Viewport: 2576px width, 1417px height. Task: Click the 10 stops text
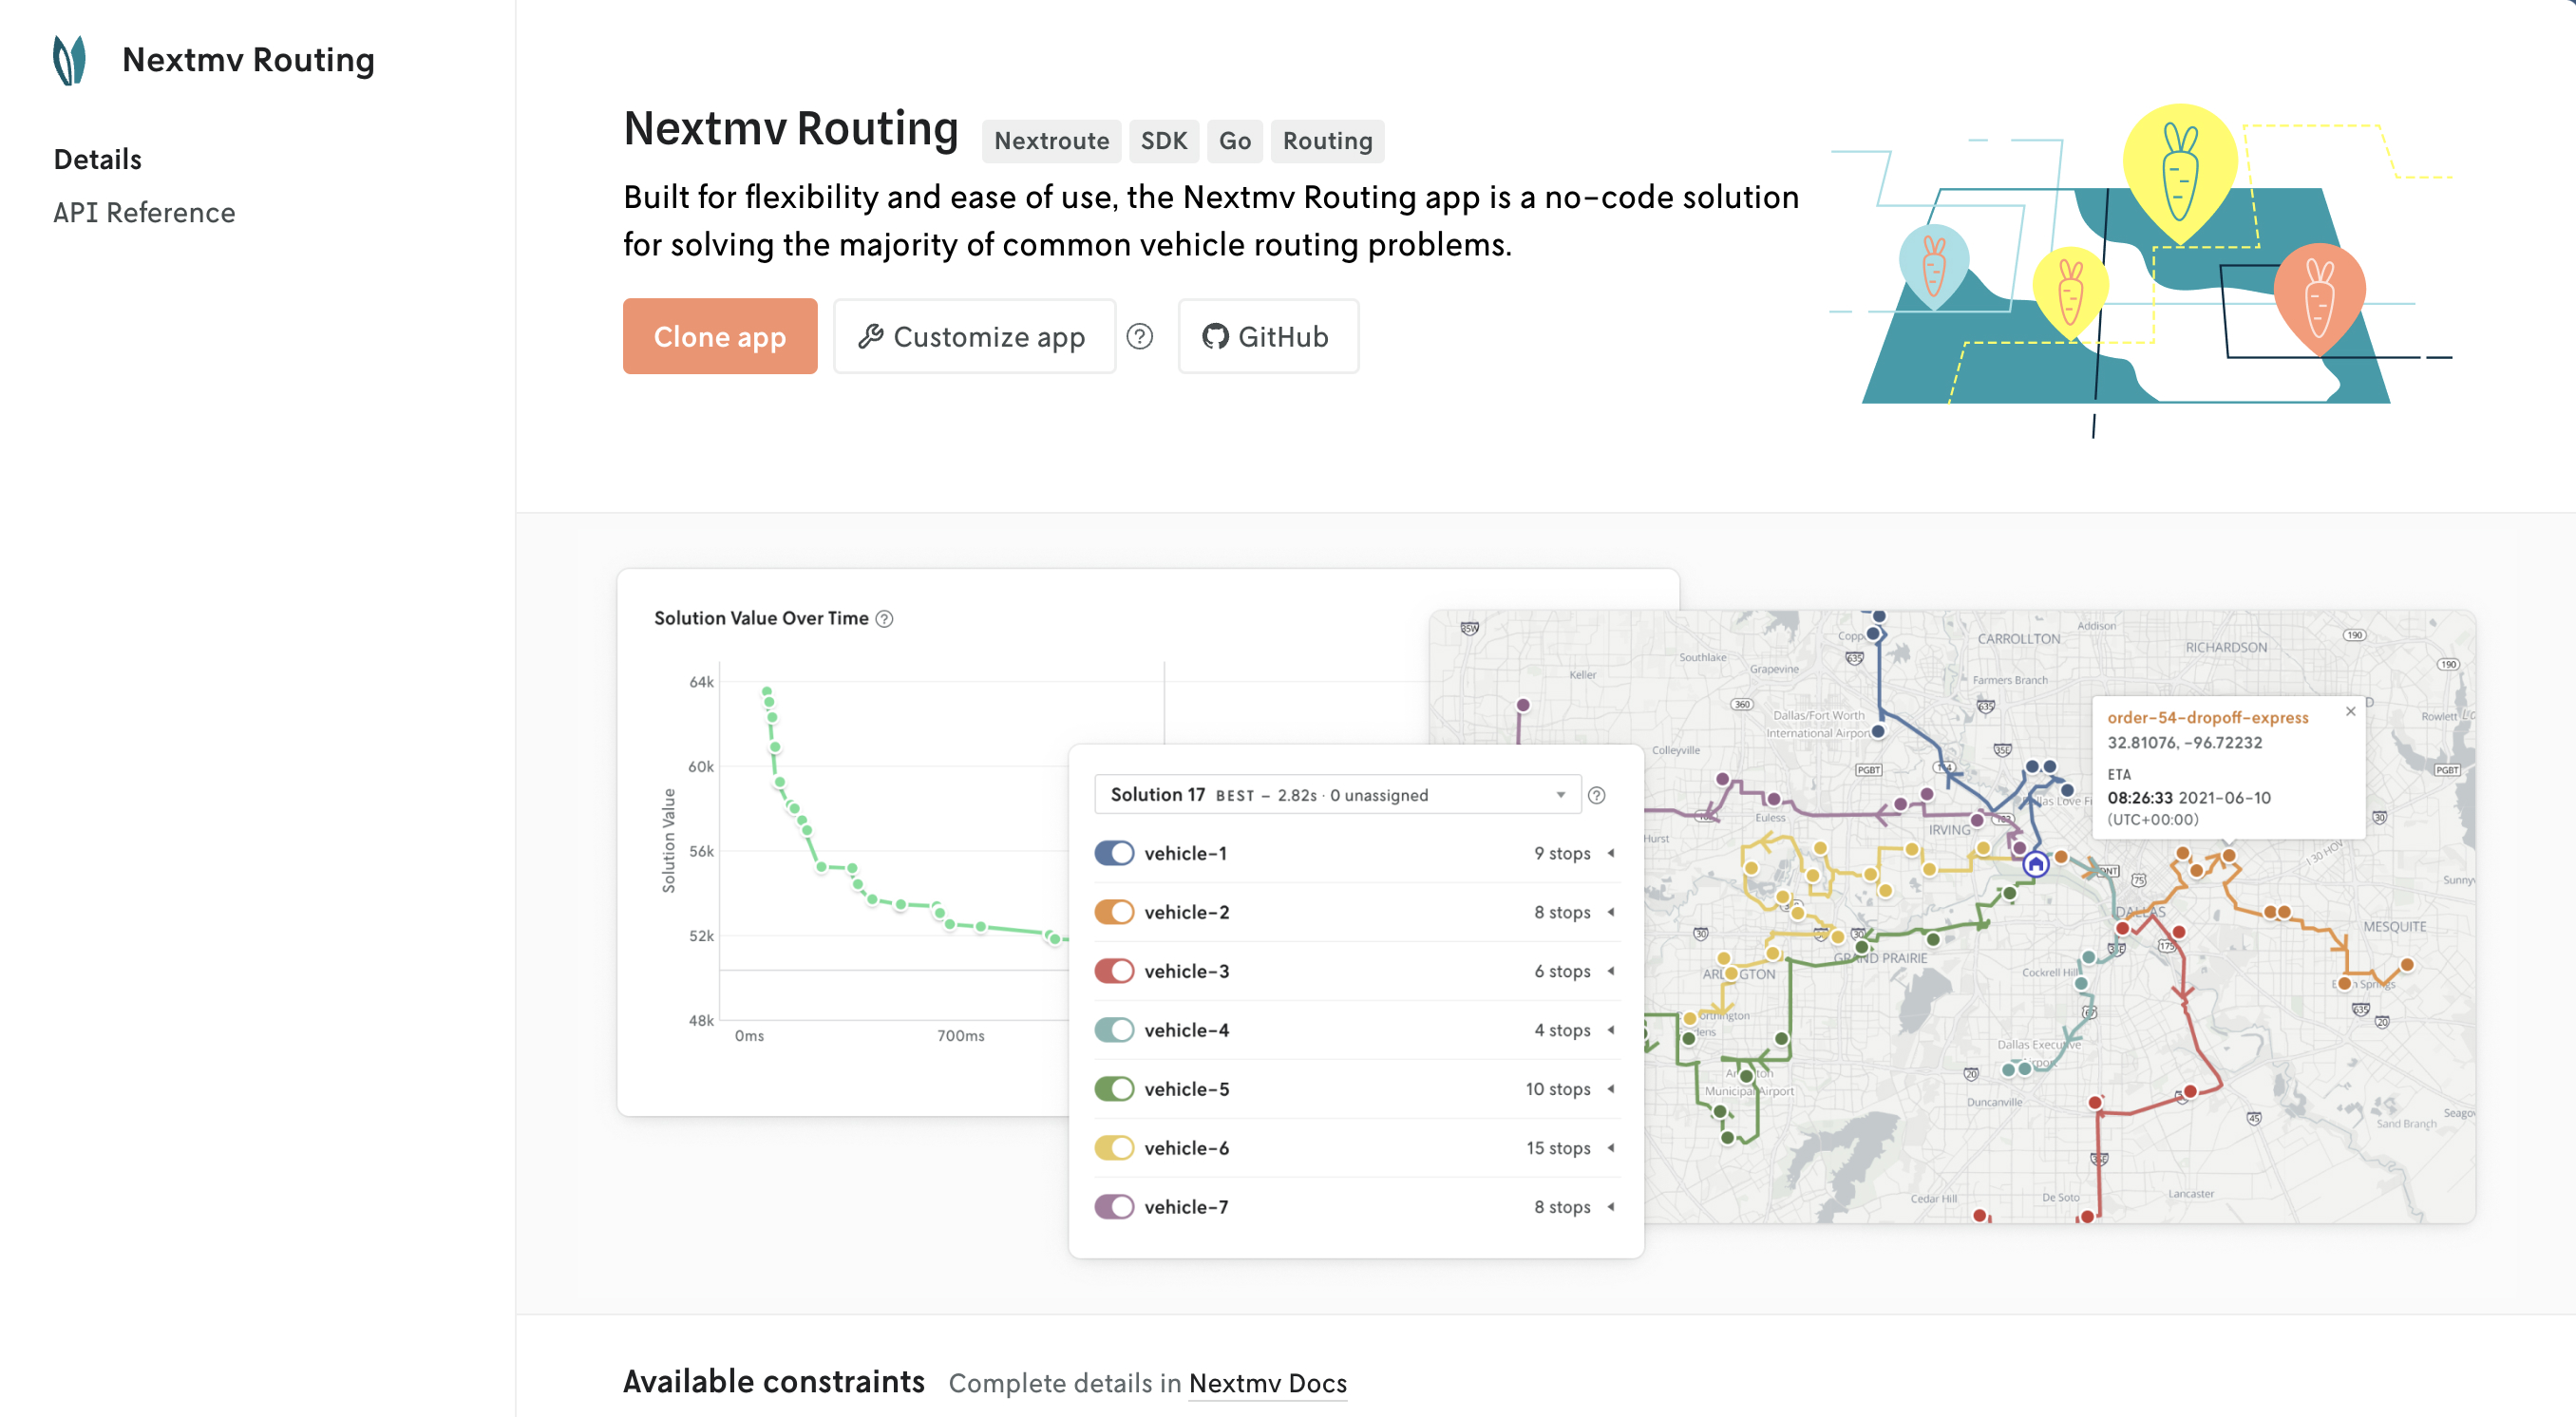pyautogui.click(x=1557, y=1089)
